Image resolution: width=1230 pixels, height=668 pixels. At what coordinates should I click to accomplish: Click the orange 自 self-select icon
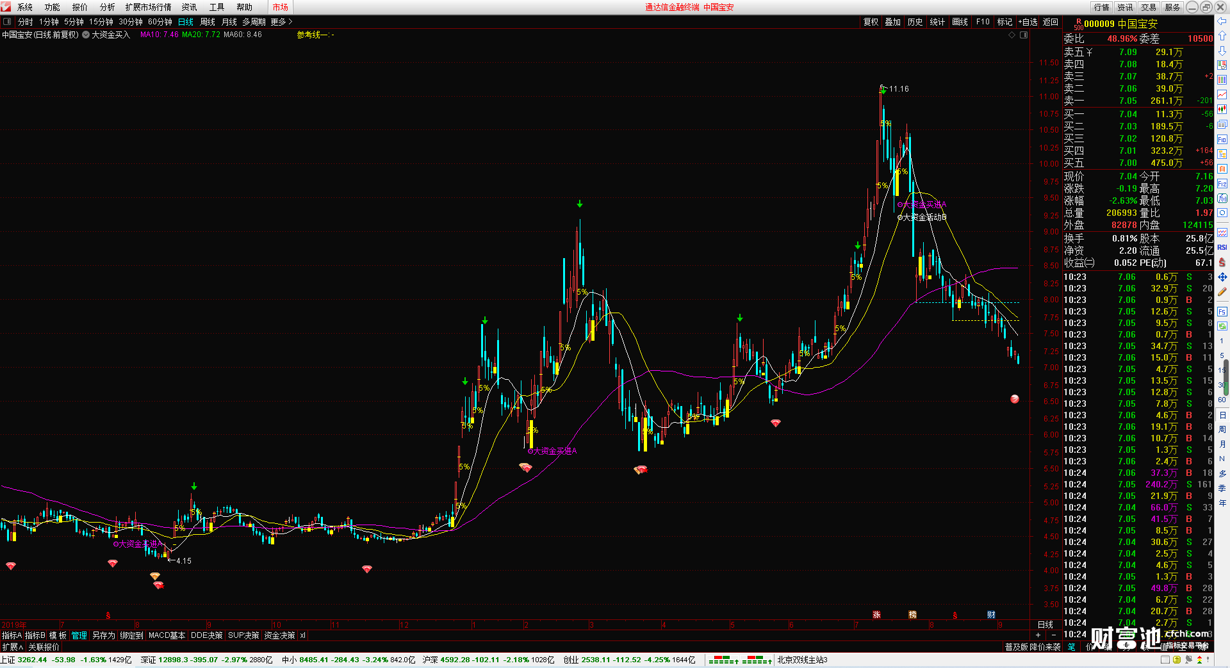pyautogui.click(x=1222, y=168)
